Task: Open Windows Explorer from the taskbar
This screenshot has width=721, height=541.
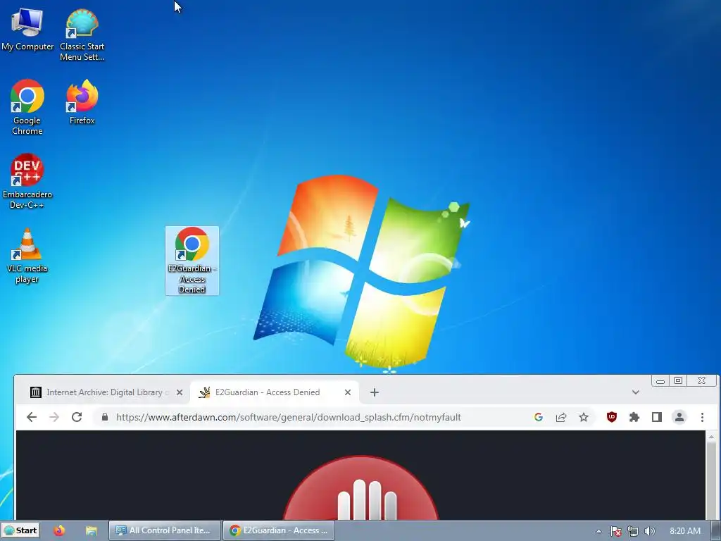Action: [x=91, y=530]
